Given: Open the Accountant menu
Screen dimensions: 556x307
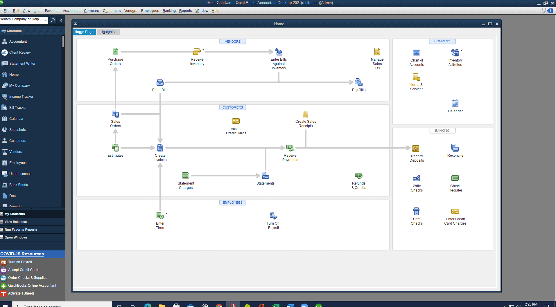Looking at the screenshot, I should [72, 11].
